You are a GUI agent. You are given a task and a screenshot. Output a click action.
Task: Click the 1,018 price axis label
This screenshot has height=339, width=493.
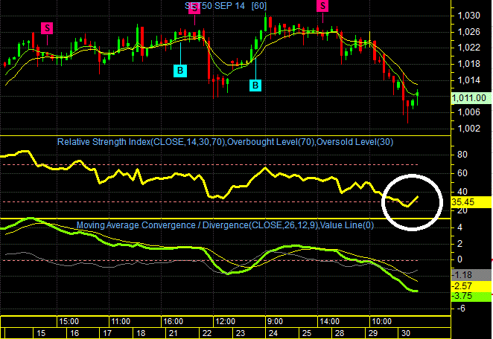coord(468,64)
